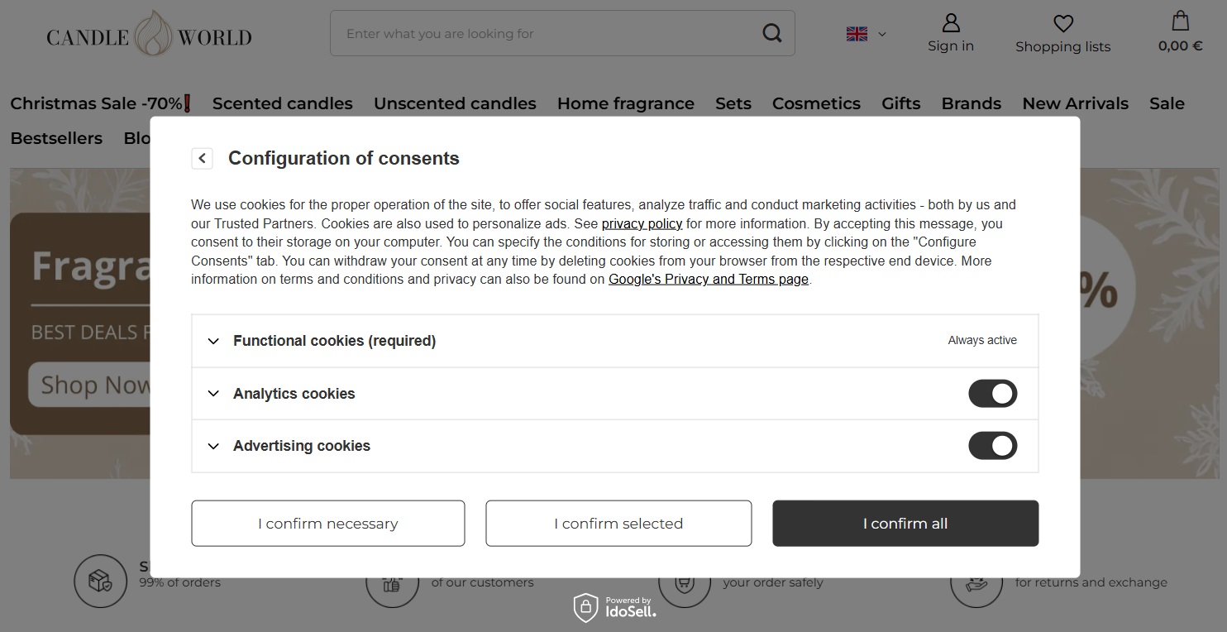Image resolution: width=1227 pixels, height=632 pixels.
Task: Open the language selector dropdown chevron
Action: click(881, 34)
